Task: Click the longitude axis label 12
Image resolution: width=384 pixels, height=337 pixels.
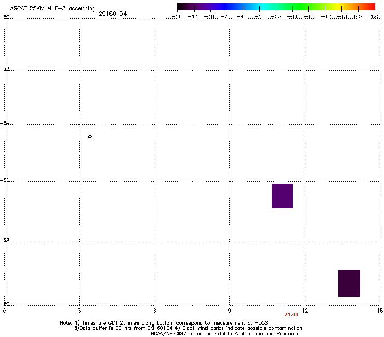Action: coord(305,311)
